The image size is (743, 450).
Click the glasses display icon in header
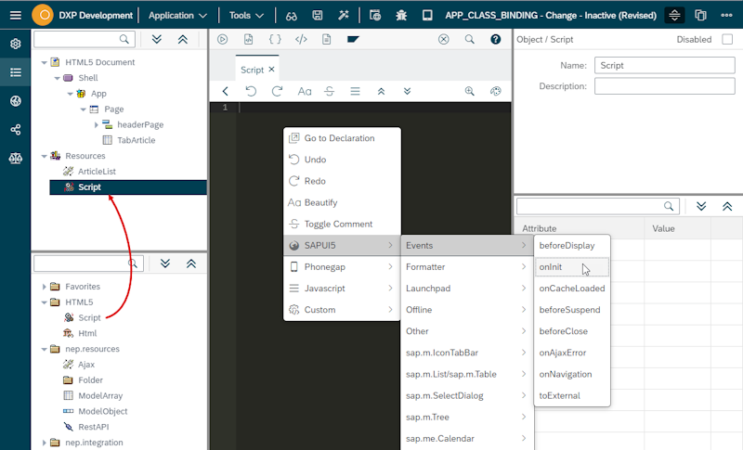pyautogui.click(x=291, y=16)
